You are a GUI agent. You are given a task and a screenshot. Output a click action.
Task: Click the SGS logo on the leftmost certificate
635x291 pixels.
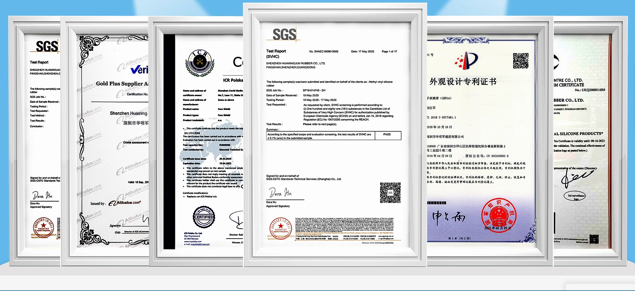47,47
